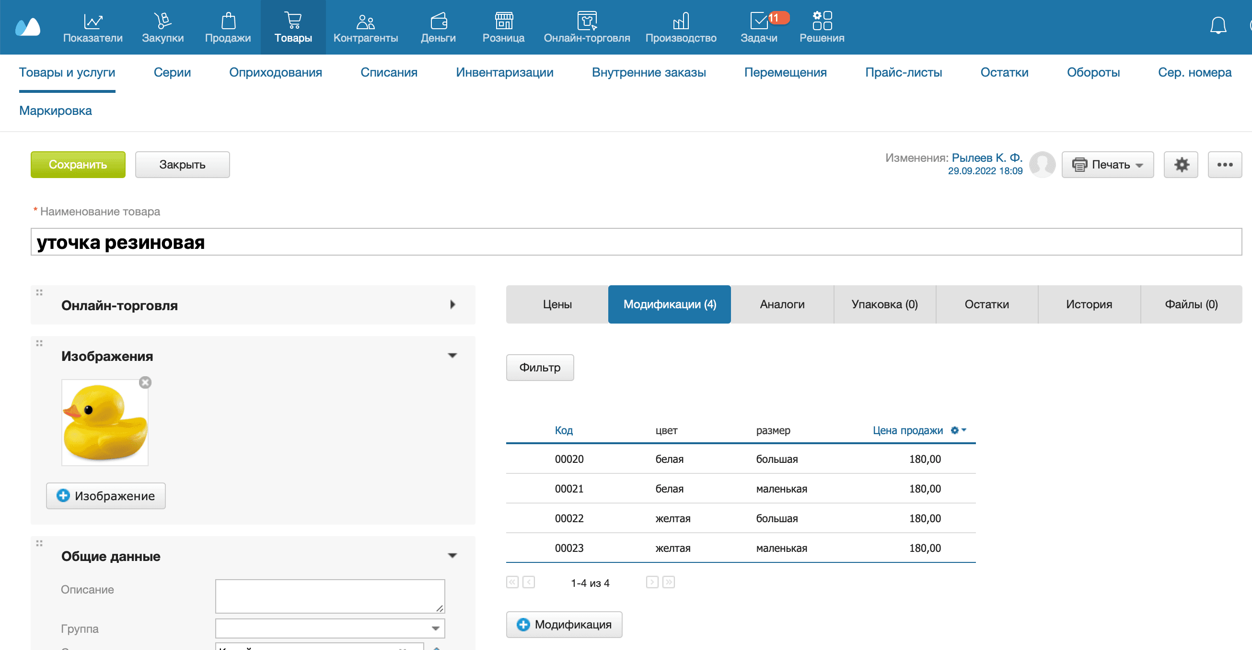Viewport: 1252px width, 650px height.
Task: Click the notification bell icon
Action: coord(1217,26)
